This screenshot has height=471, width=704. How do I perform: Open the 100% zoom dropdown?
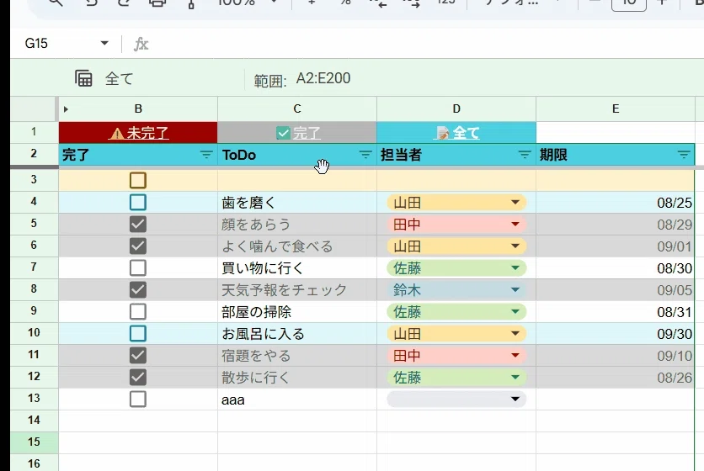pos(274,2)
